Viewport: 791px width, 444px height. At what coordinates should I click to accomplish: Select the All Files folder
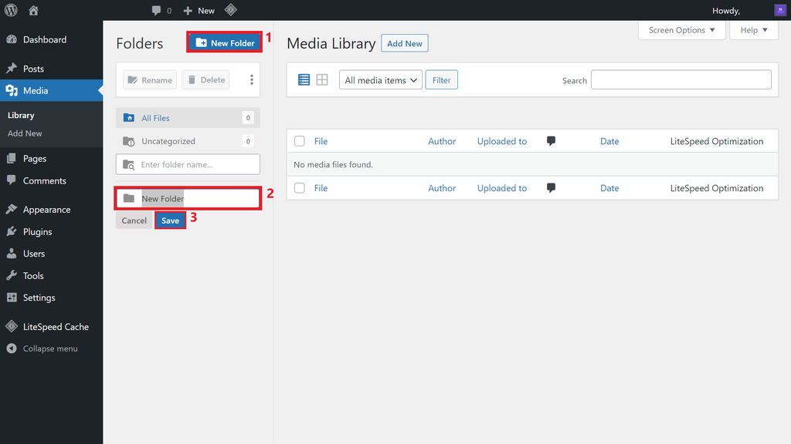(x=155, y=117)
